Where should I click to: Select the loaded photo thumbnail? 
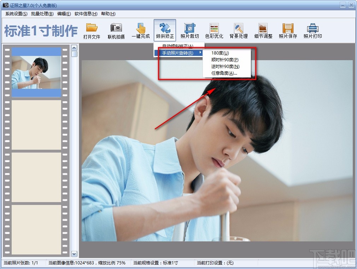[x=36, y=72]
